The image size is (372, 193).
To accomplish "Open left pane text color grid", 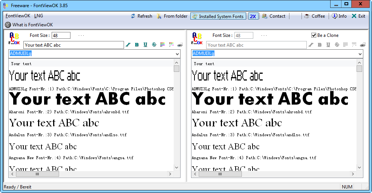I will coord(162,44).
